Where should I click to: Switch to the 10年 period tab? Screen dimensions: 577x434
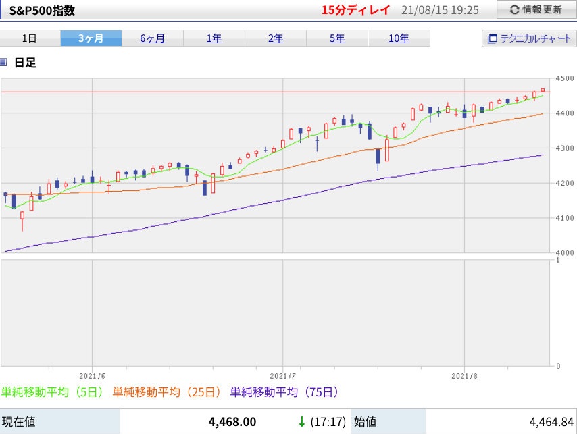(399, 38)
